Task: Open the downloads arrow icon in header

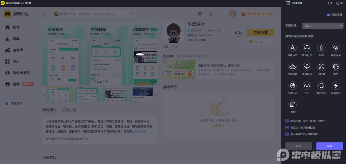Action: point(211,14)
